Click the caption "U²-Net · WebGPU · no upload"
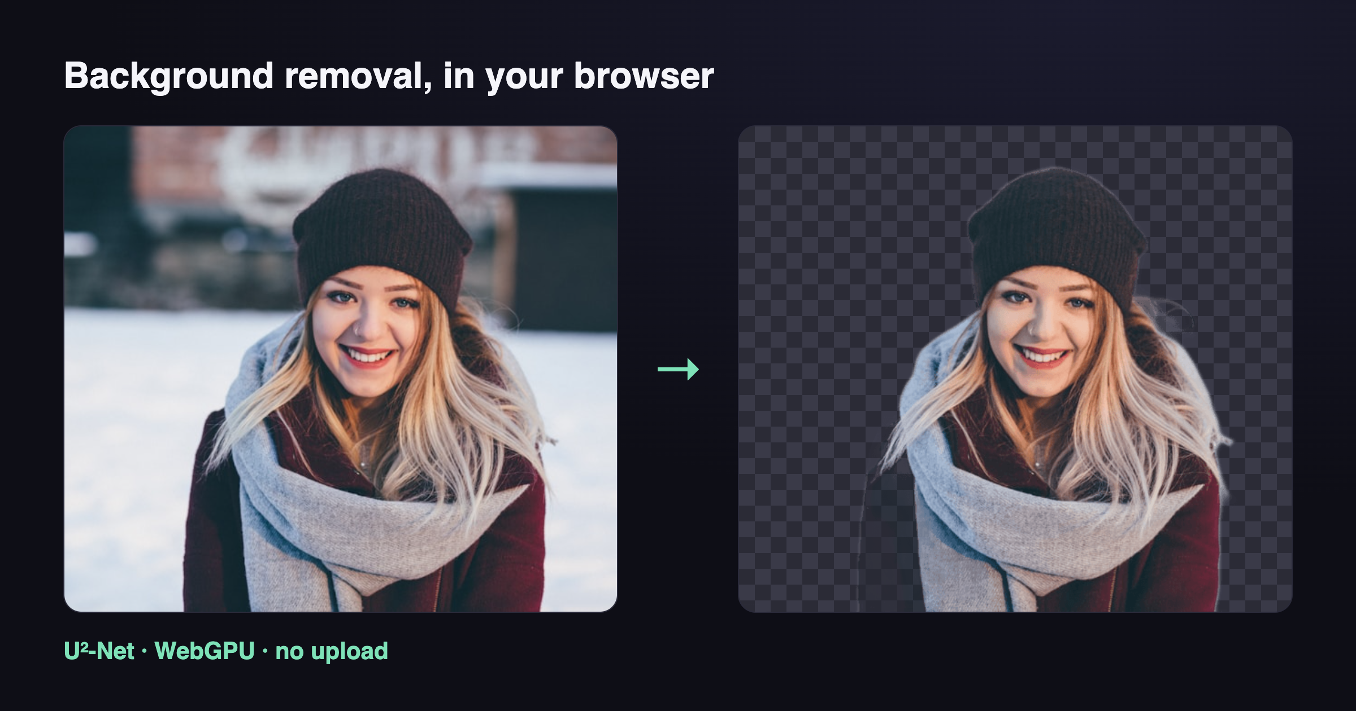The image size is (1356, 711). tap(226, 651)
